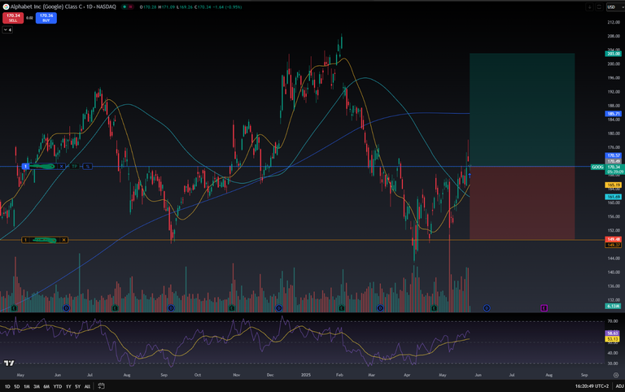
Task: Click the 149.37 orange order price label
Action: [x=614, y=245]
